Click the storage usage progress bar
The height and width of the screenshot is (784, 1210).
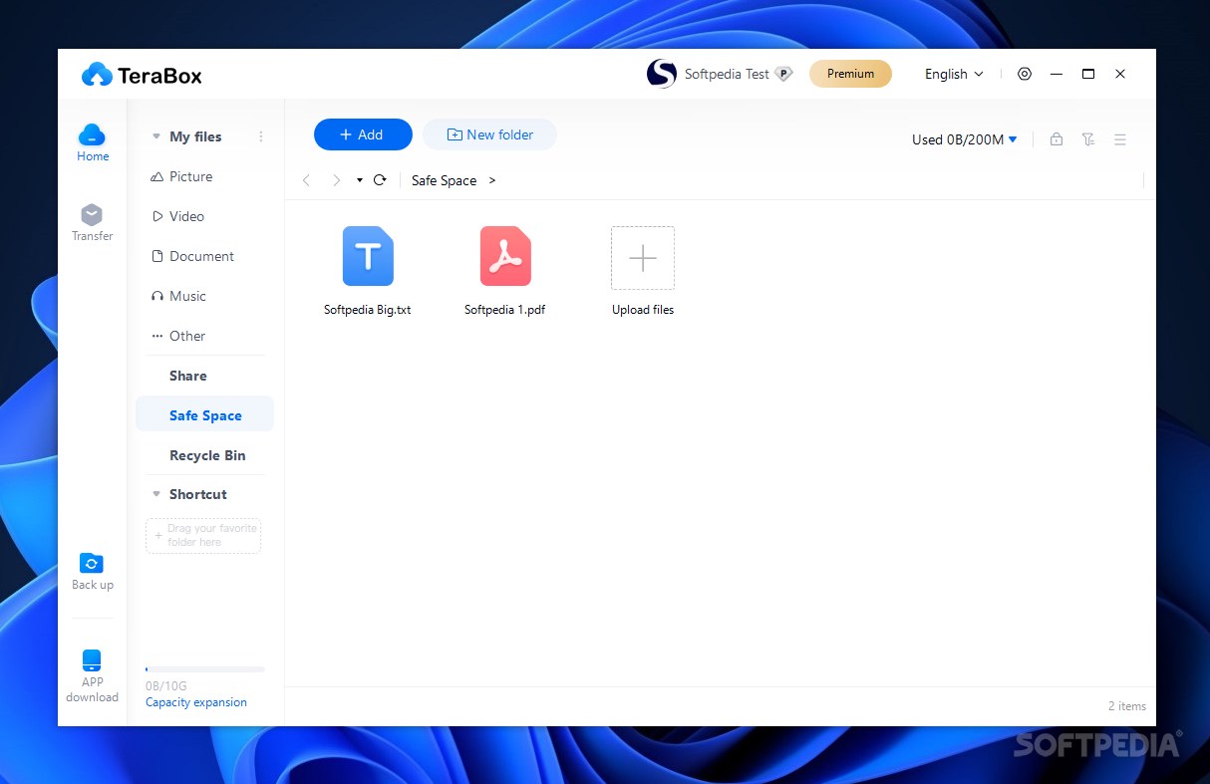[x=205, y=669]
